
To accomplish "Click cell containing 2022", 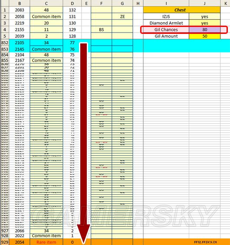I will [20, 236].
